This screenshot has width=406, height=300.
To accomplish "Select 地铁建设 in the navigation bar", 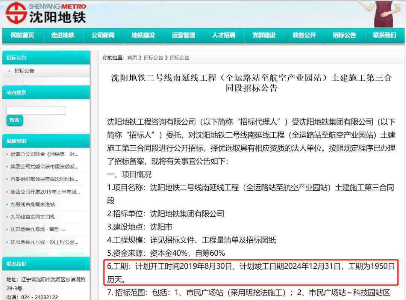I will tap(143, 35).
